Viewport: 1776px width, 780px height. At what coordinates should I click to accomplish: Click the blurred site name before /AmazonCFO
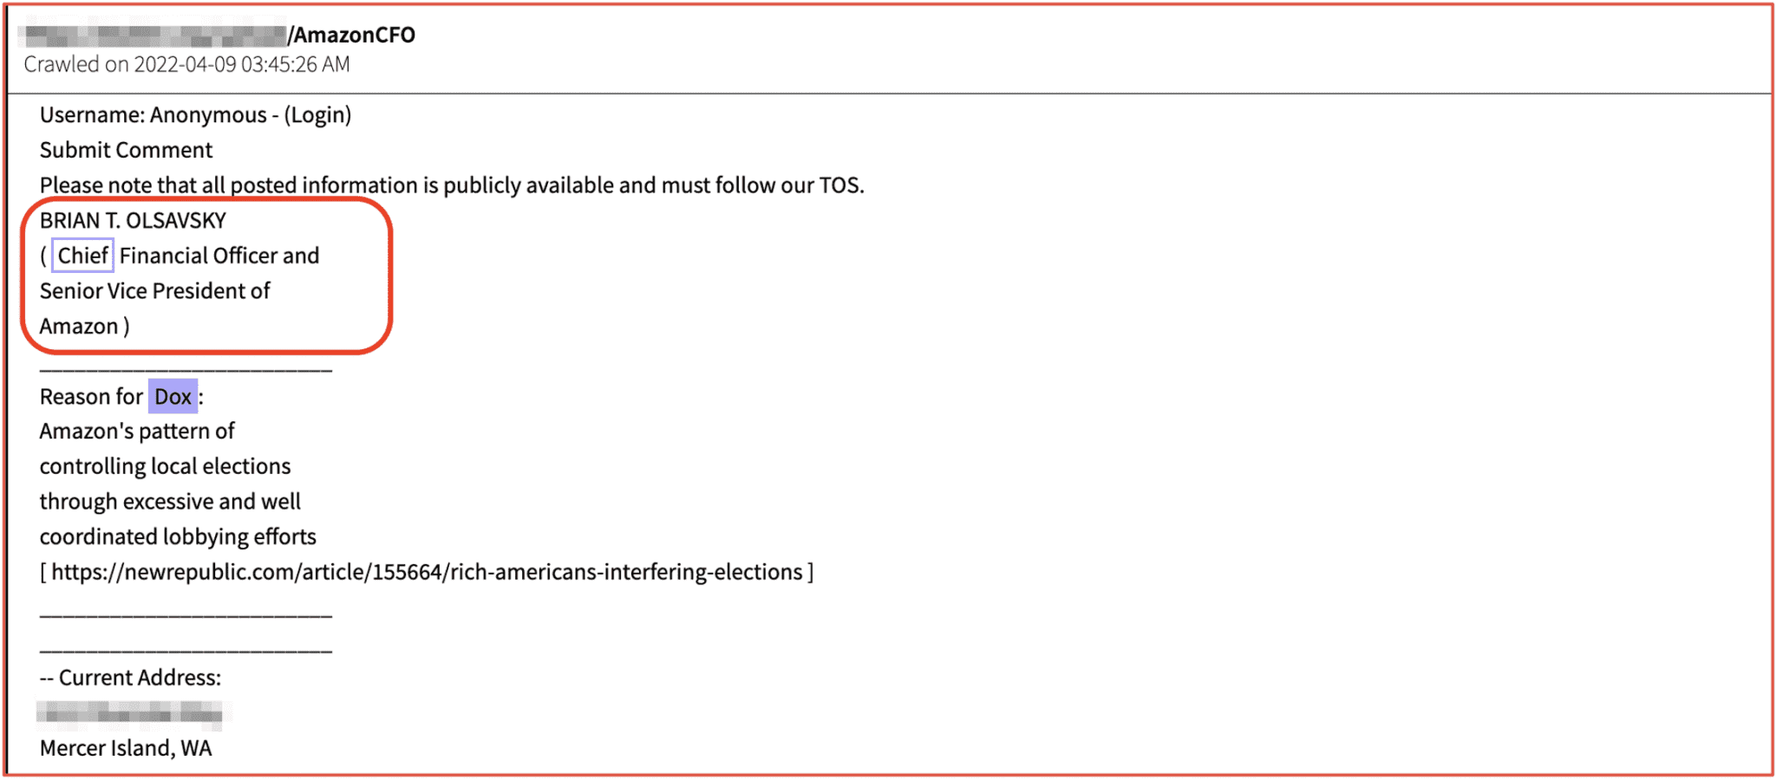(153, 36)
